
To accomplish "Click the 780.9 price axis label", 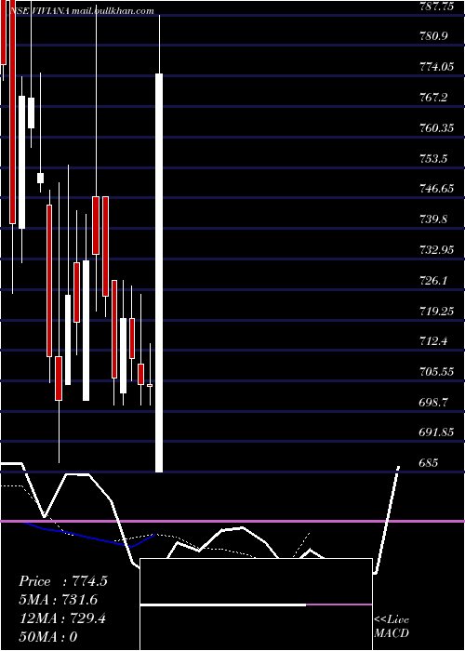I will coord(433,36).
